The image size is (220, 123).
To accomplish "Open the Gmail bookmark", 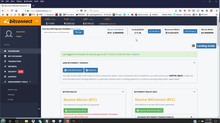I will pos(107,14).
